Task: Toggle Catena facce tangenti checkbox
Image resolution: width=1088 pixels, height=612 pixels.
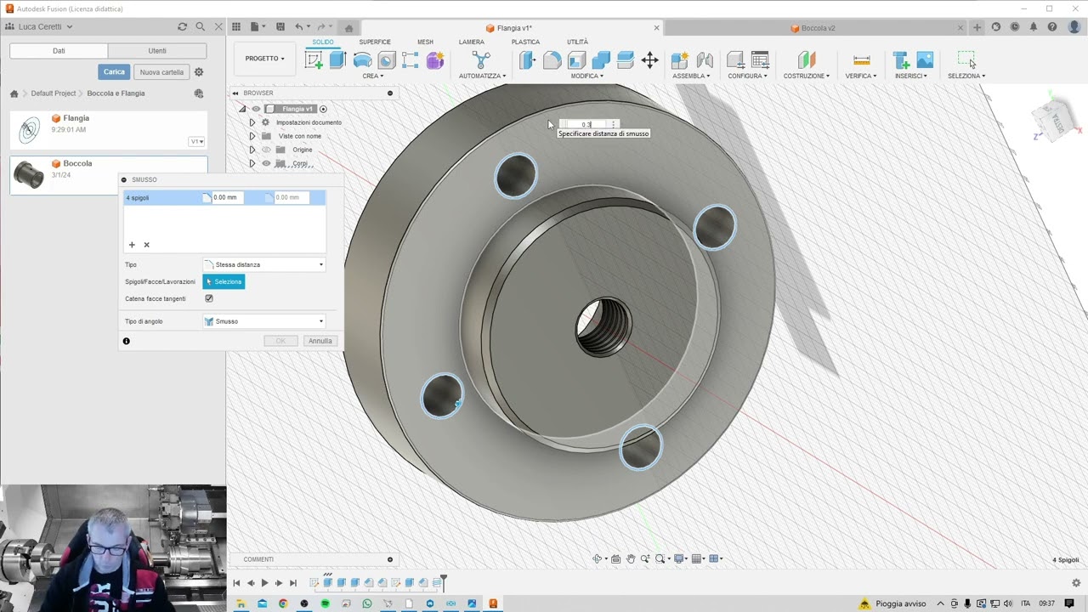Action: (209, 298)
